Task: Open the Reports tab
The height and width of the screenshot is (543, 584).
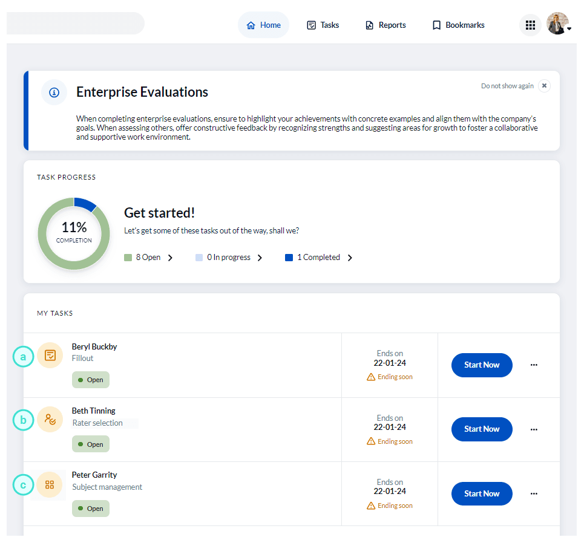Action: click(386, 25)
